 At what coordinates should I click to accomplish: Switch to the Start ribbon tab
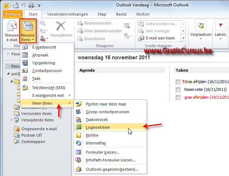[33, 14]
